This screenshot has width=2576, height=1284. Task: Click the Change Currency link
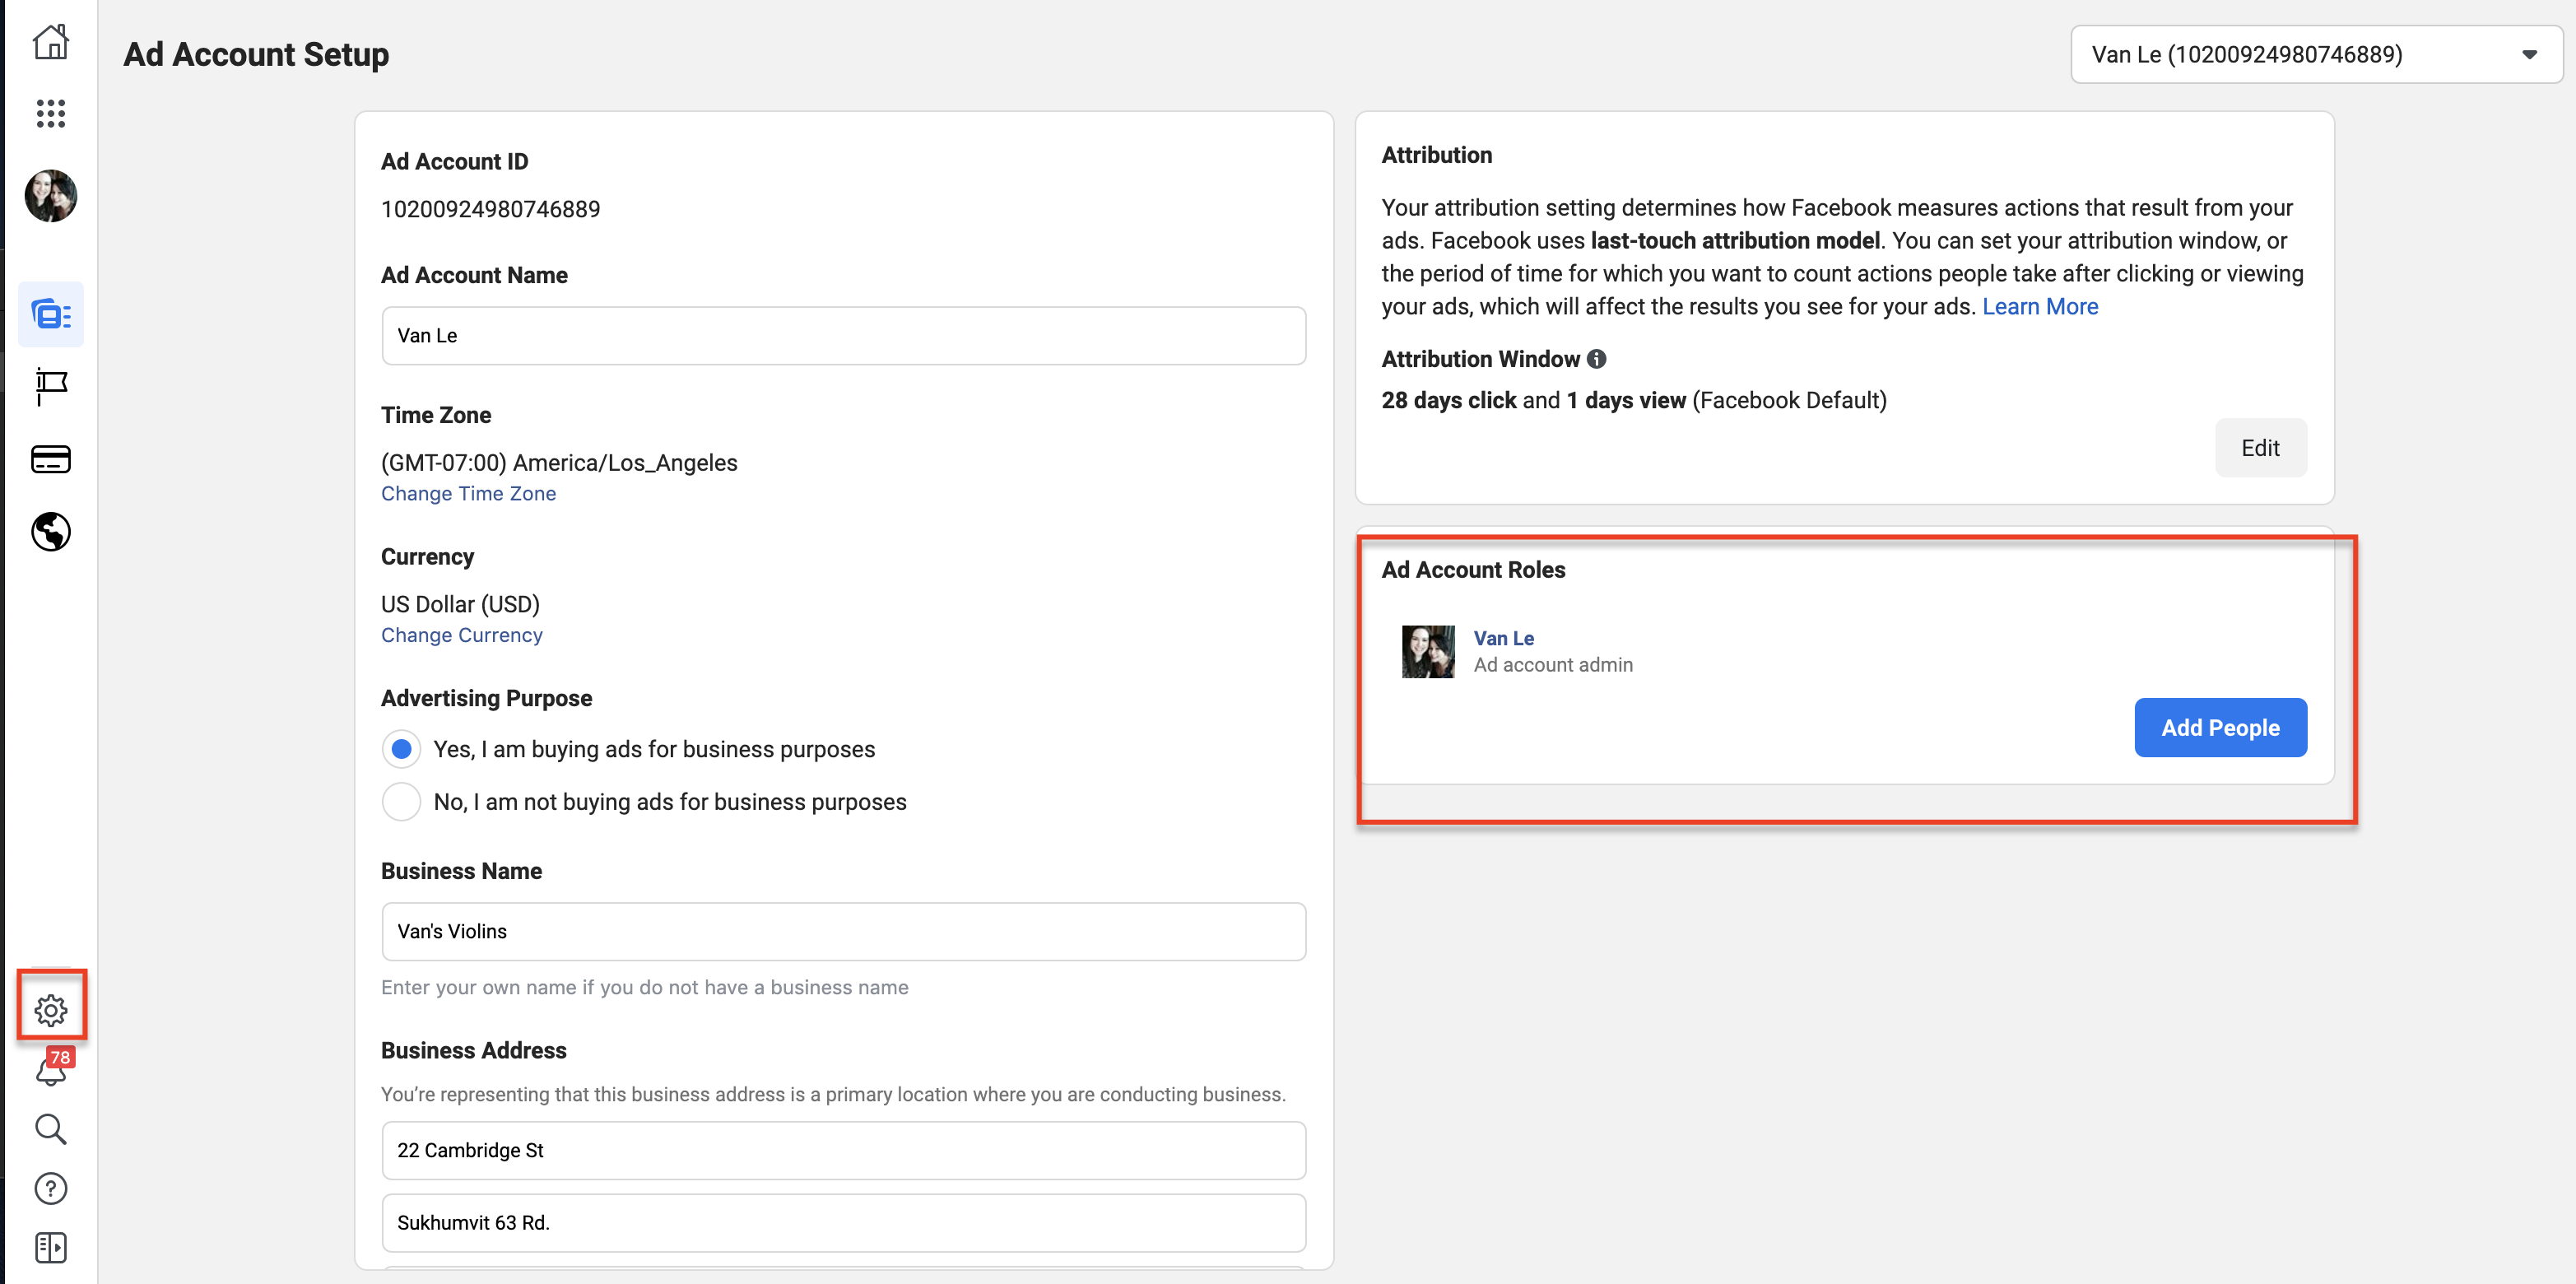tap(461, 635)
